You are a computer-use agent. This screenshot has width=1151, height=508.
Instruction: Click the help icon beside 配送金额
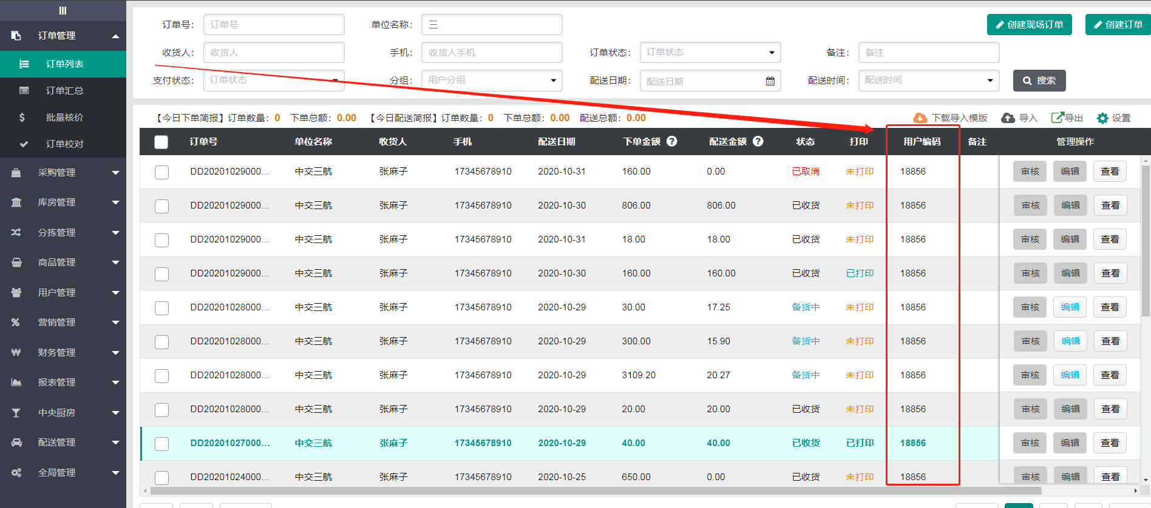(x=758, y=141)
